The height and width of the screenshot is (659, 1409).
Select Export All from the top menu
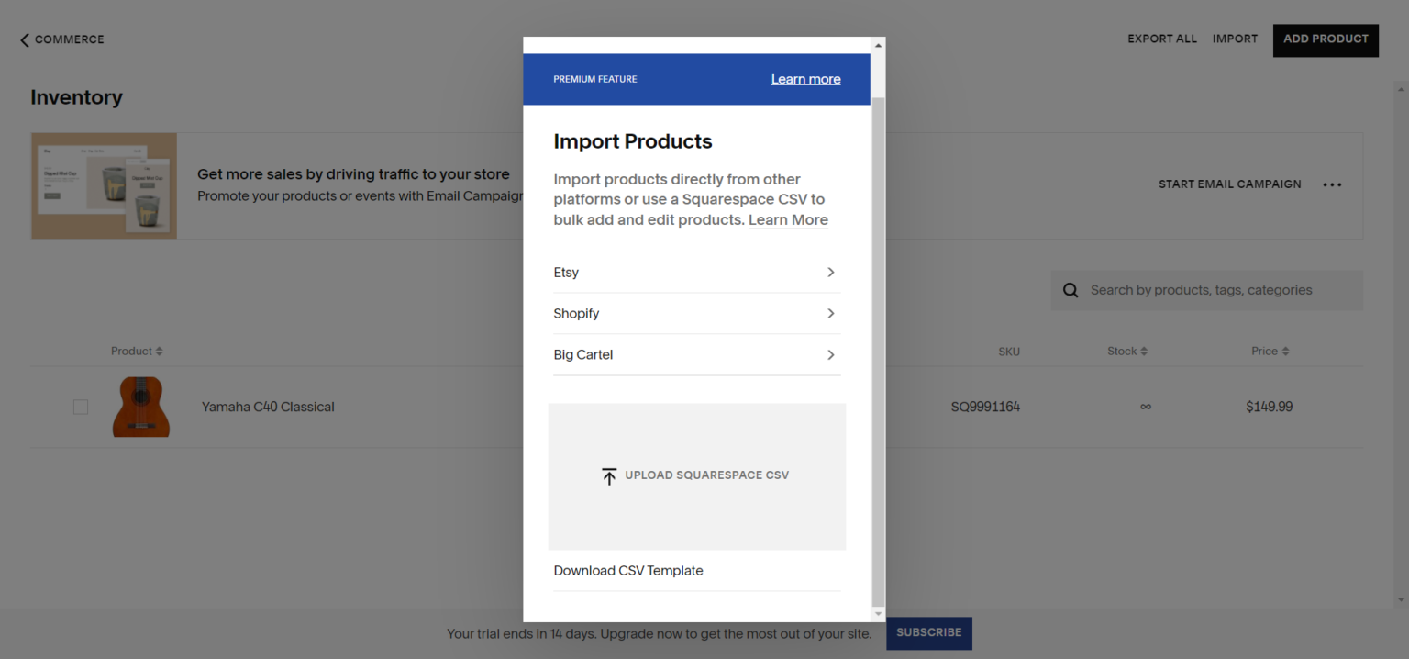click(x=1162, y=39)
